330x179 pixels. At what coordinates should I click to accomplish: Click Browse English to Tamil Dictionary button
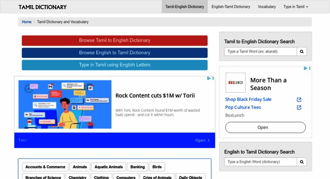coord(115,53)
